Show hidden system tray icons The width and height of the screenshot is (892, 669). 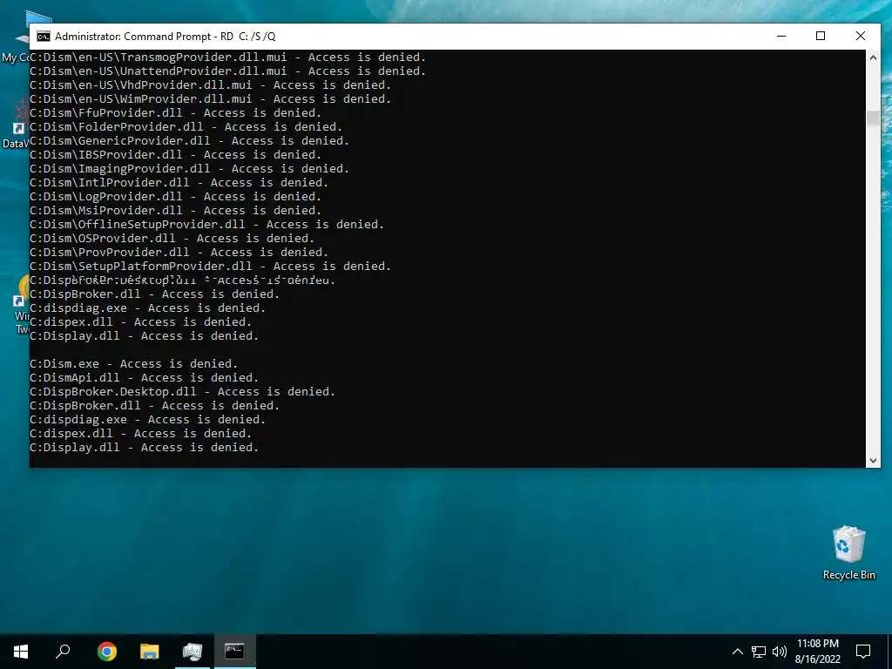pos(737,652)
